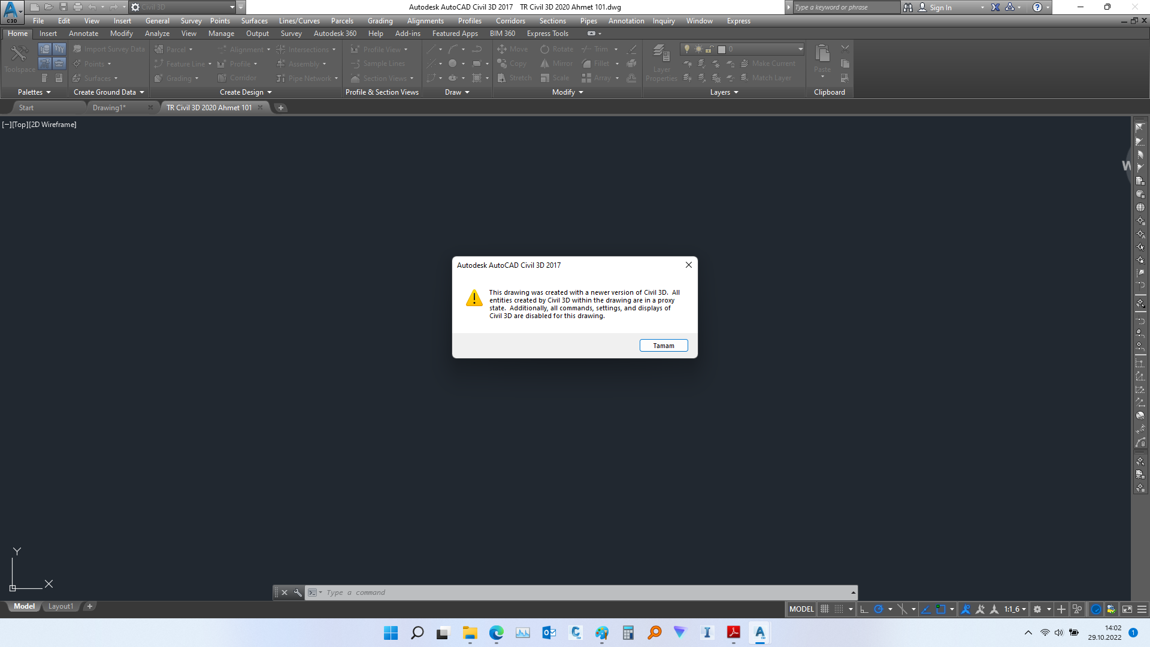The image size is (1150, 647).
Task: Click the status bar Customization menu icon
Action: [x=1142, y=609]
